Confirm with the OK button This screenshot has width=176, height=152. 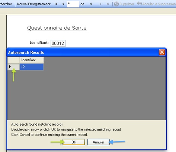coord(74,142)
